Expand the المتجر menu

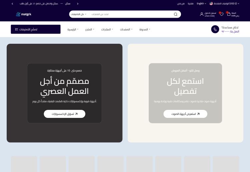pos(90,29)
